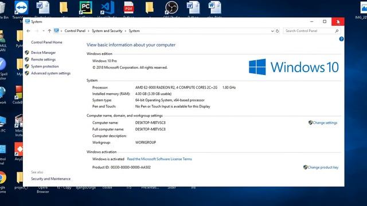The height and width of the screenshot is (206, 367).
Task: Open Help with the blue question icon
Action: pyautogui.click(x=342, y=39)
